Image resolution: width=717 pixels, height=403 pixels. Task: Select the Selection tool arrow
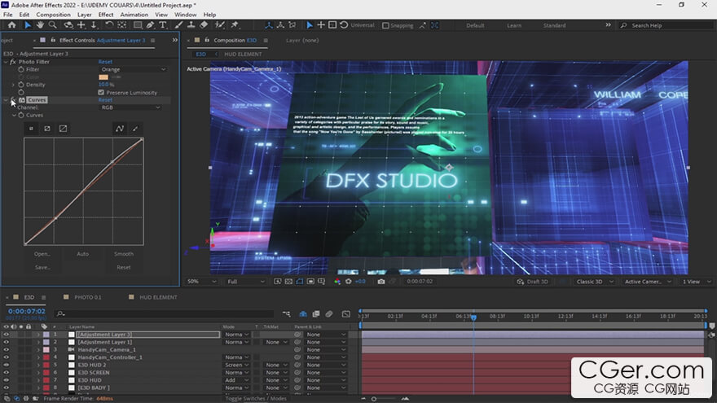[28, 25]
